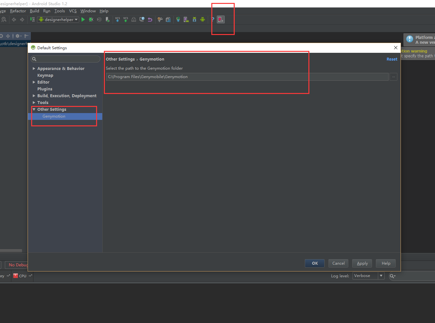Open the VCS menu

click(73, 11)
